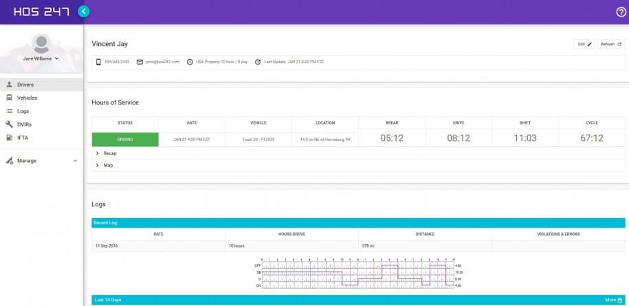Open the Logs sidebar item
Image resolution: width=629 pixels, height=306 pixels.
click(x=23, y=111)
